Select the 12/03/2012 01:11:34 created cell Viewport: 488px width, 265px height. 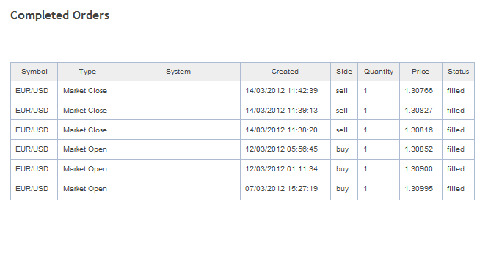click(285, 169)
